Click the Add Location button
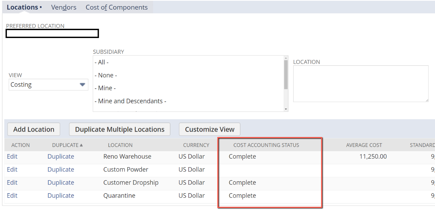435x210 pixels. pyautogui.click(x=33, y=129)
